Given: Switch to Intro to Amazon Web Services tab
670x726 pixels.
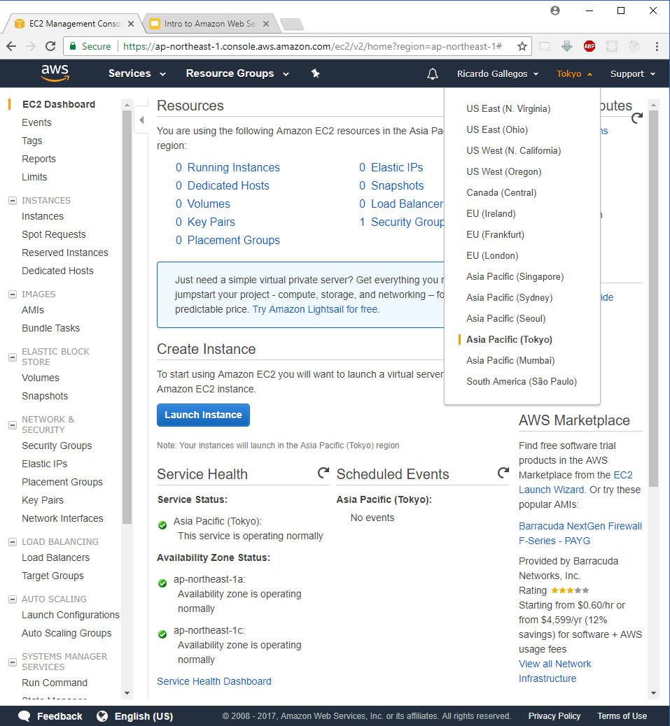Looking at the screenshot, I should click(x=209, y=24).
